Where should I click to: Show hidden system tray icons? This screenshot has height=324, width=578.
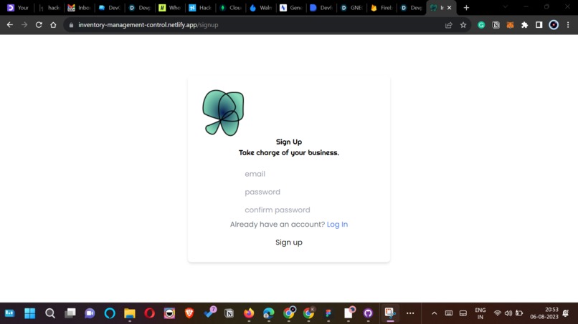tap(435, 313)
